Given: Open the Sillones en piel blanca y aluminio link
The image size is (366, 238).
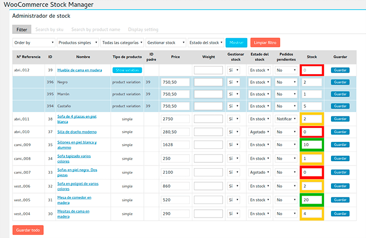Looking at the screenshot, I should [77, 145].
